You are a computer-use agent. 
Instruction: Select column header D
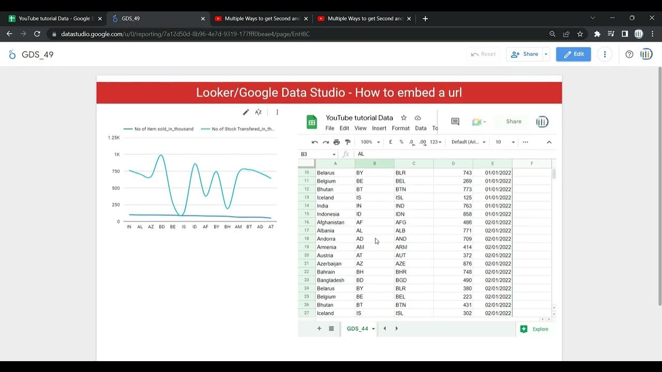(x=453, y=164)
